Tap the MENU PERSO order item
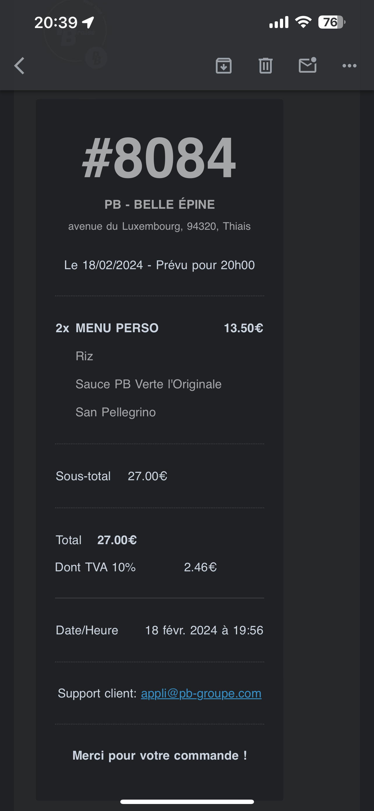 click(117, 328)
